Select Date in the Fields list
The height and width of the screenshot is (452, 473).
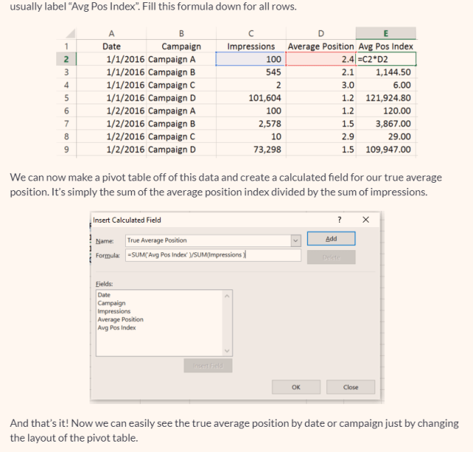104,295
